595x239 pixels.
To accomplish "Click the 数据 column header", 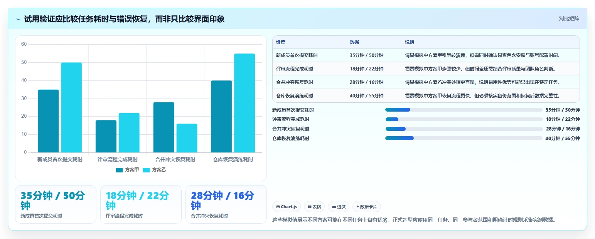I will coord(354,42).
